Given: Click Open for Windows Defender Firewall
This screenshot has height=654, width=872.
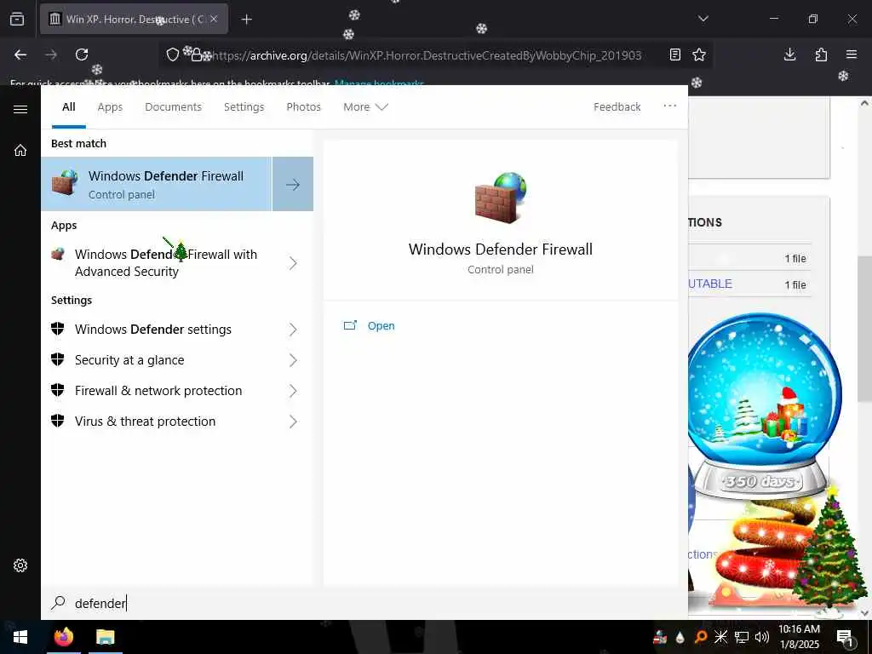Looking at the screenshot, I should 381,326.
